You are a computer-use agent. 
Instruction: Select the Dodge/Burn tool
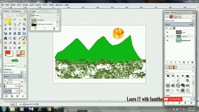[20, 48]
